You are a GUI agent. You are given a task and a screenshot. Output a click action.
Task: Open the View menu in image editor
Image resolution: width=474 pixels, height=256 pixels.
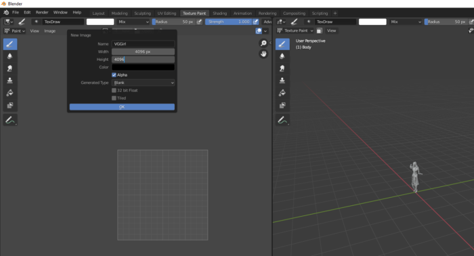35,31
